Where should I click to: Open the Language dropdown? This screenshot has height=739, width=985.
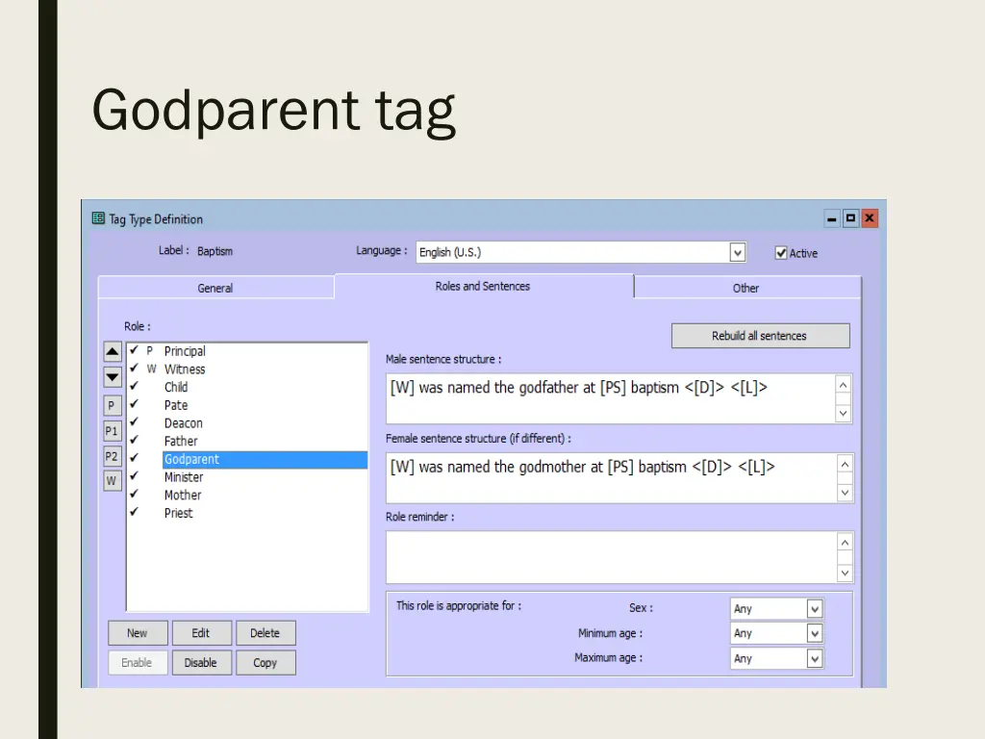pos(738,253)
